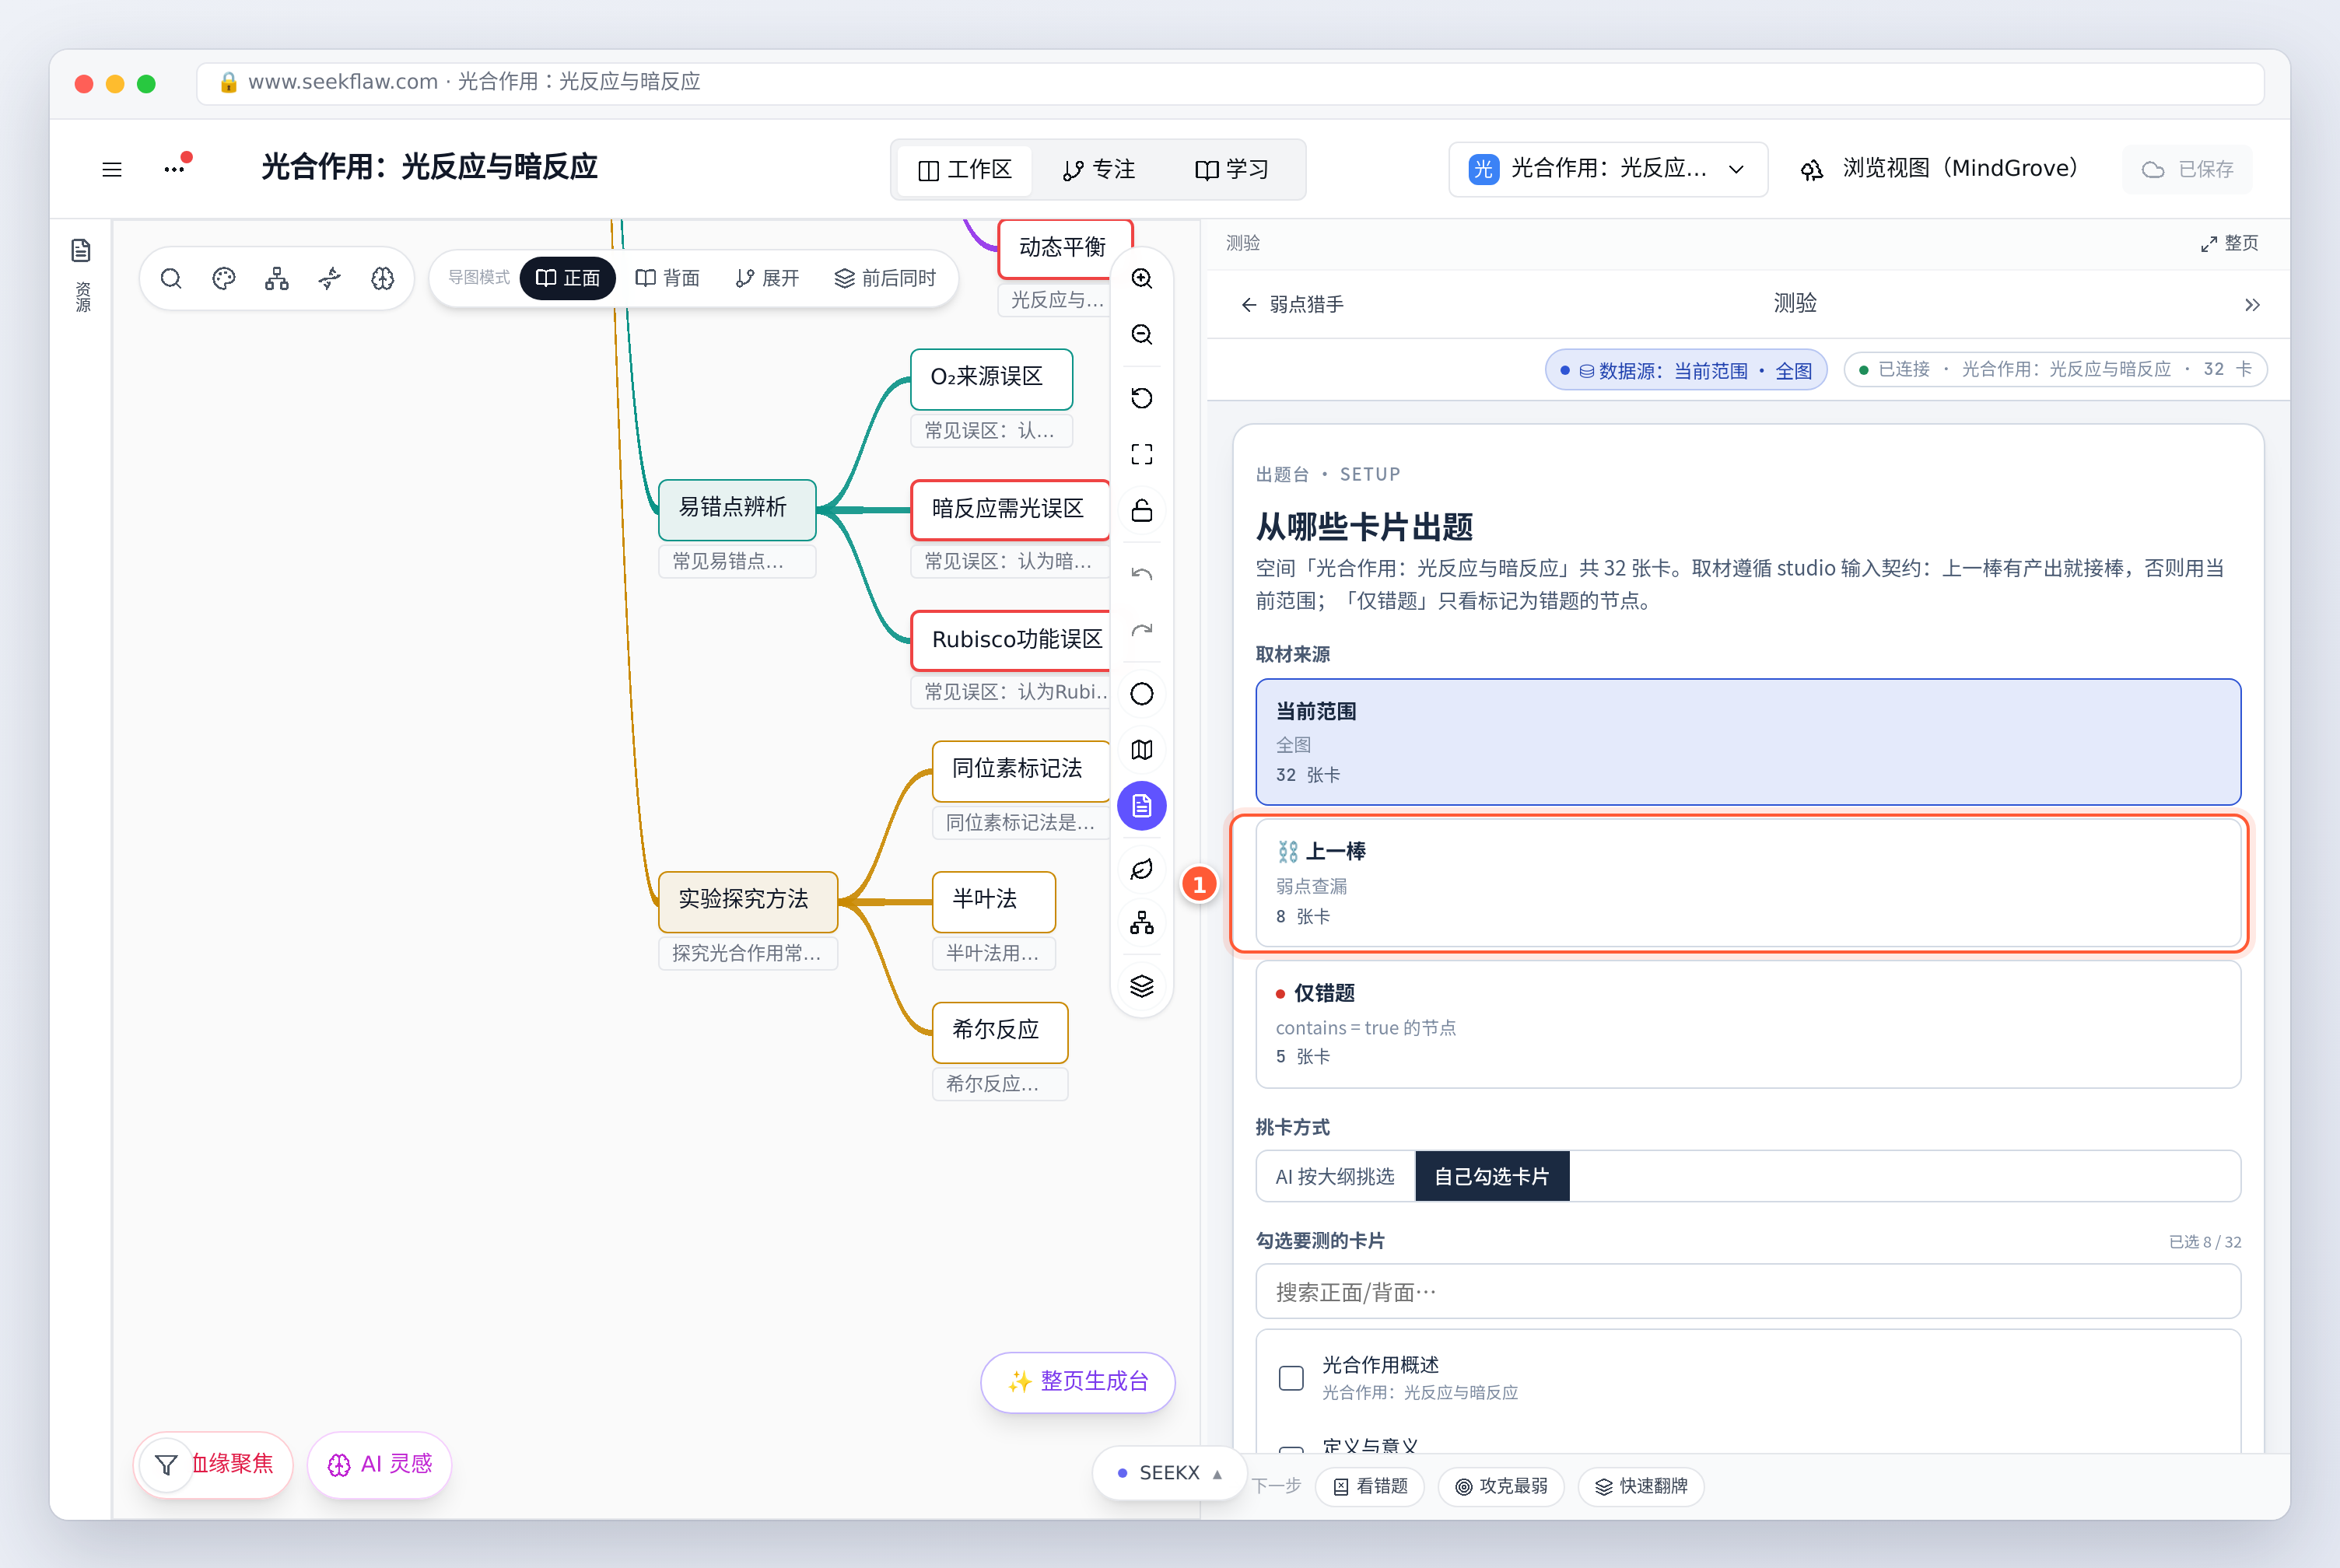This screenshot has height=1568, width=2340.
Task: Go back to 弱点猎手
Action: coord(1292,305)
